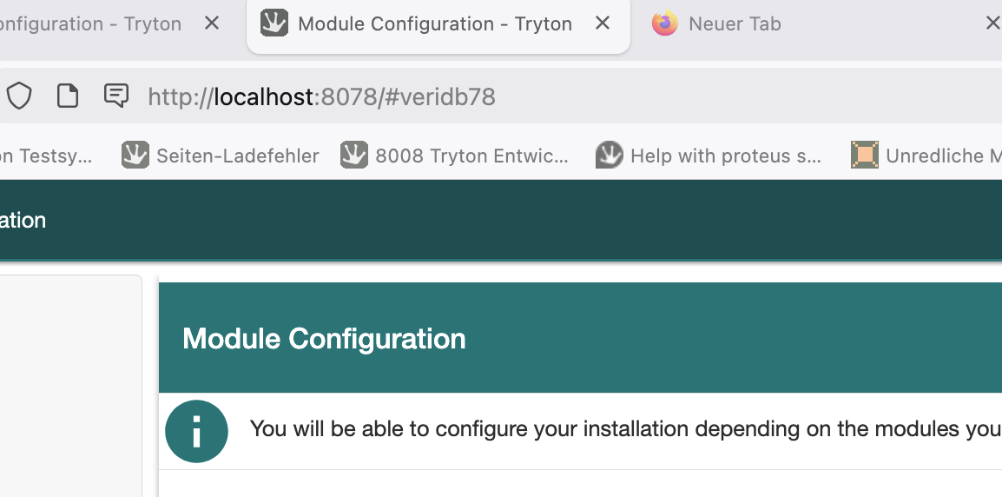
Task: Open the tracking protection shield panel
Action: click(19, 96)
